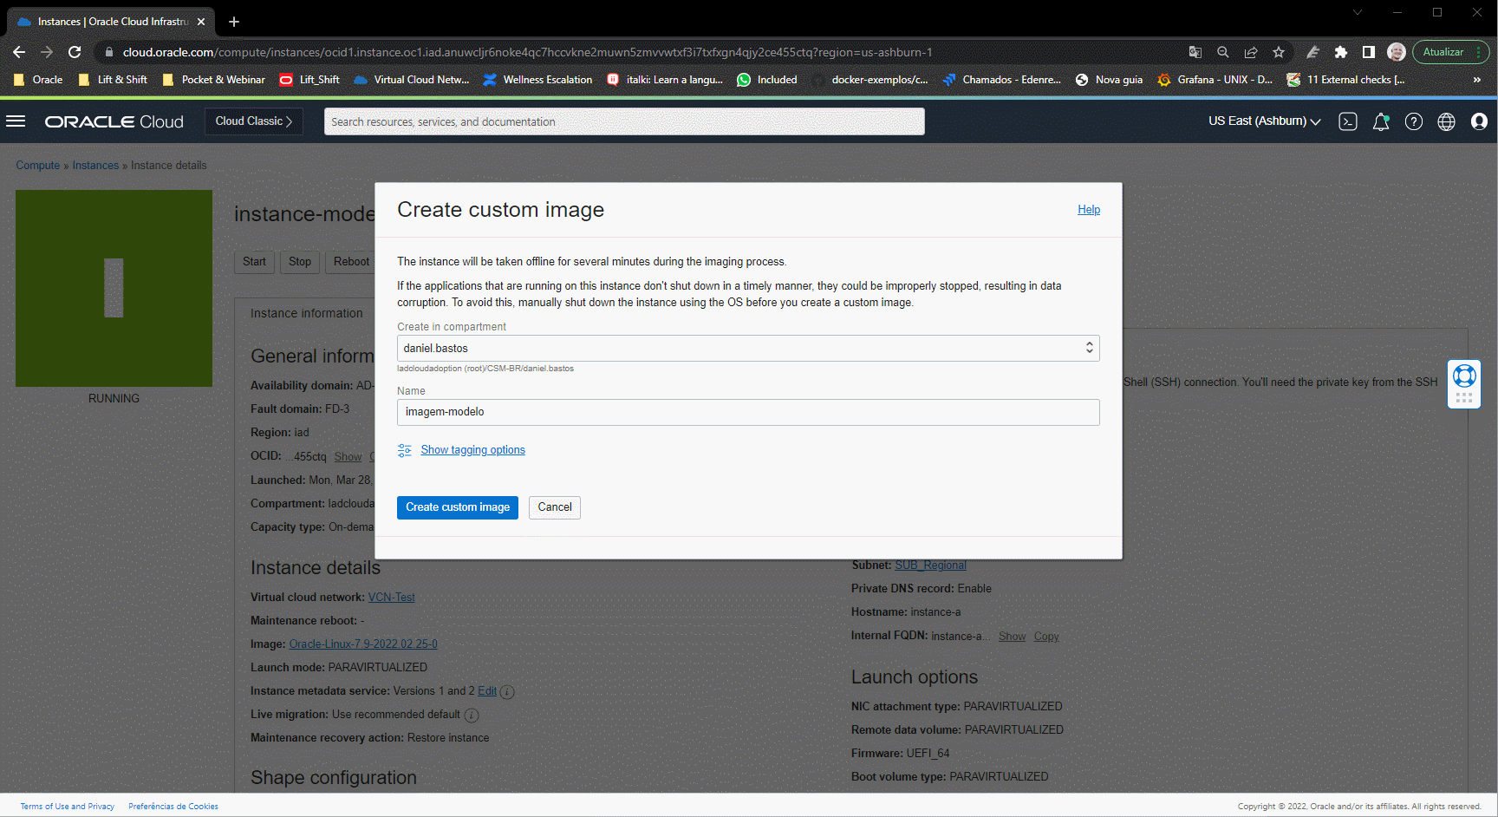
Task: Reload the page with the refresh icon
Action: click(75, 52)
